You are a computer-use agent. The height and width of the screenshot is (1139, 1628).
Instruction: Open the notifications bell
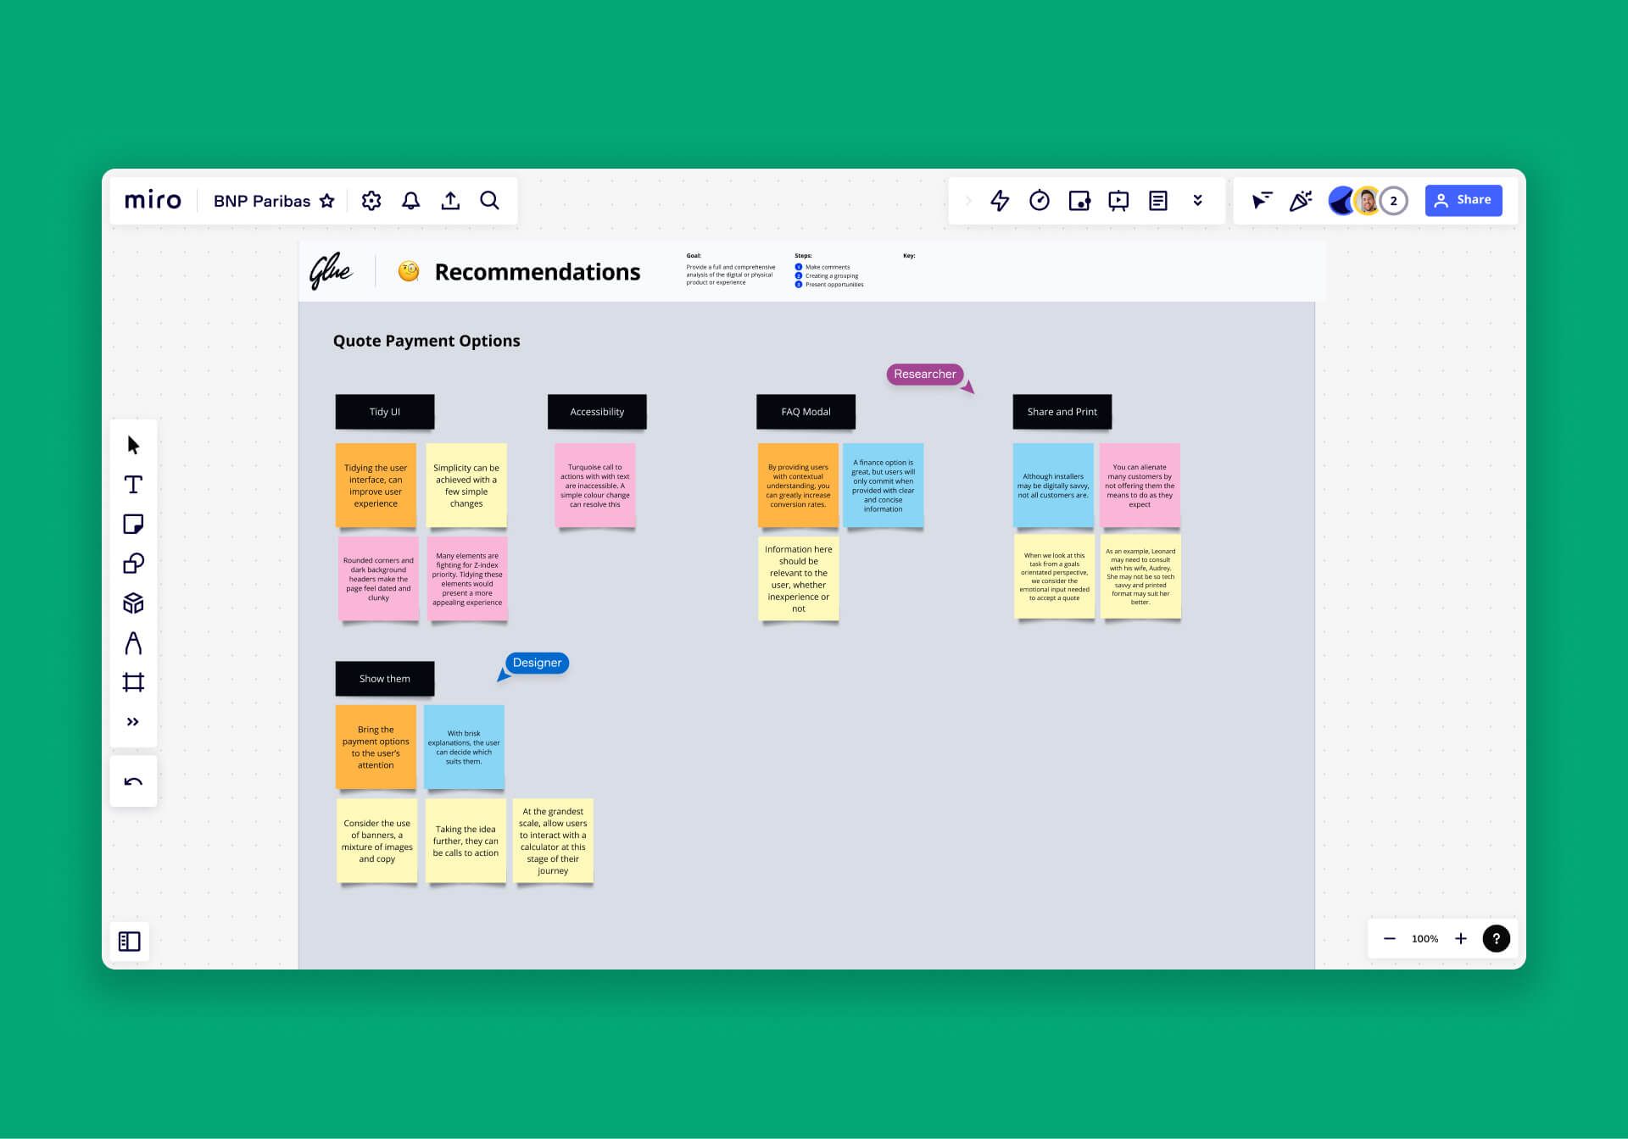click(410, 201)
